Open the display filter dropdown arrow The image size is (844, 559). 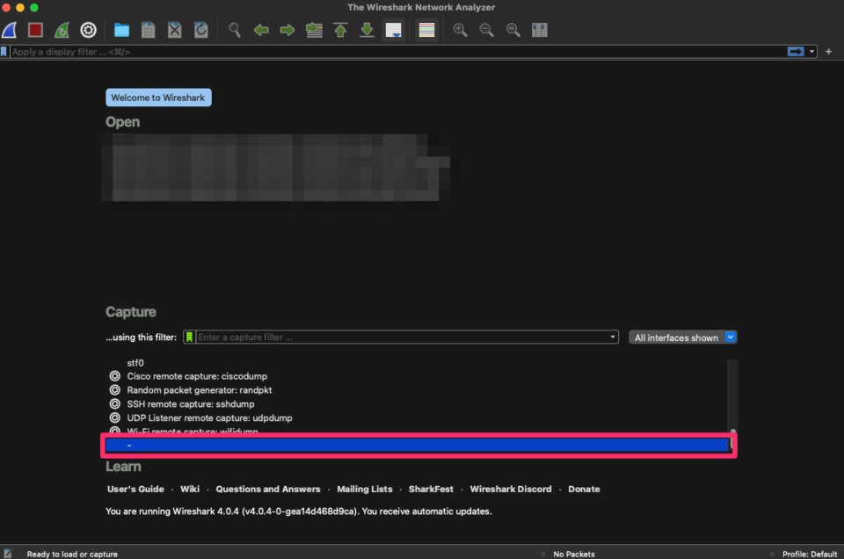811,51
